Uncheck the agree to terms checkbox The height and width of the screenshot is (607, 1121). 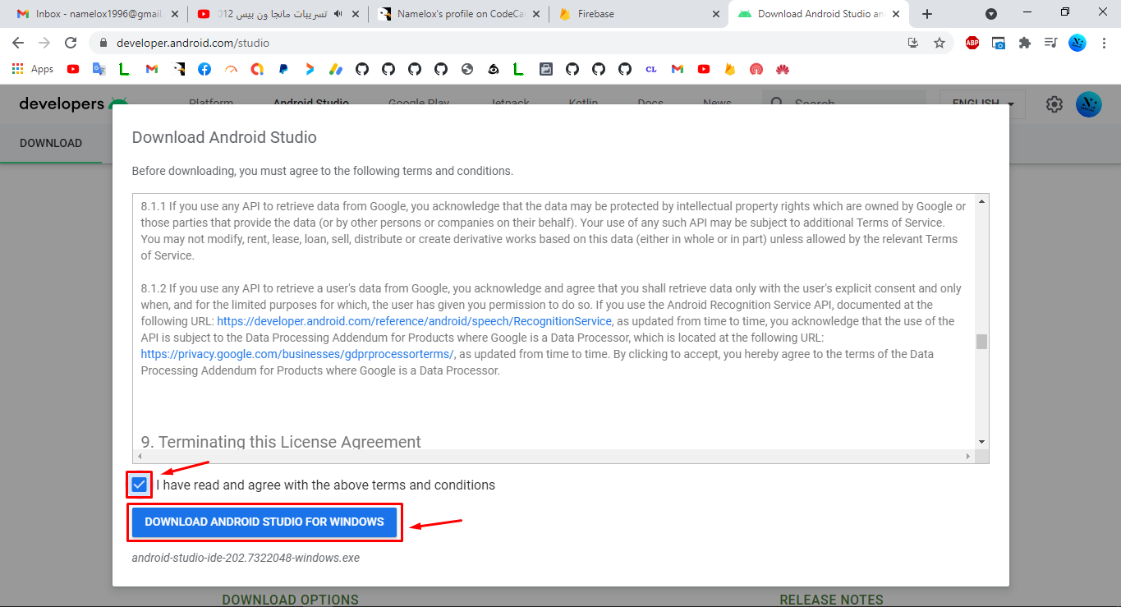click(139, 485)
